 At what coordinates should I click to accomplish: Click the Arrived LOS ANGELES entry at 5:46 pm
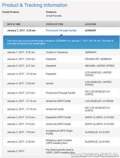tap(61, 83)
